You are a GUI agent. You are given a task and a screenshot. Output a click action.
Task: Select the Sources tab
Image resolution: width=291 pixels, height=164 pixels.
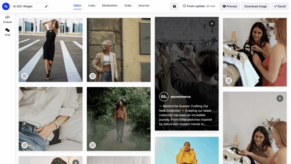(144, 6)
